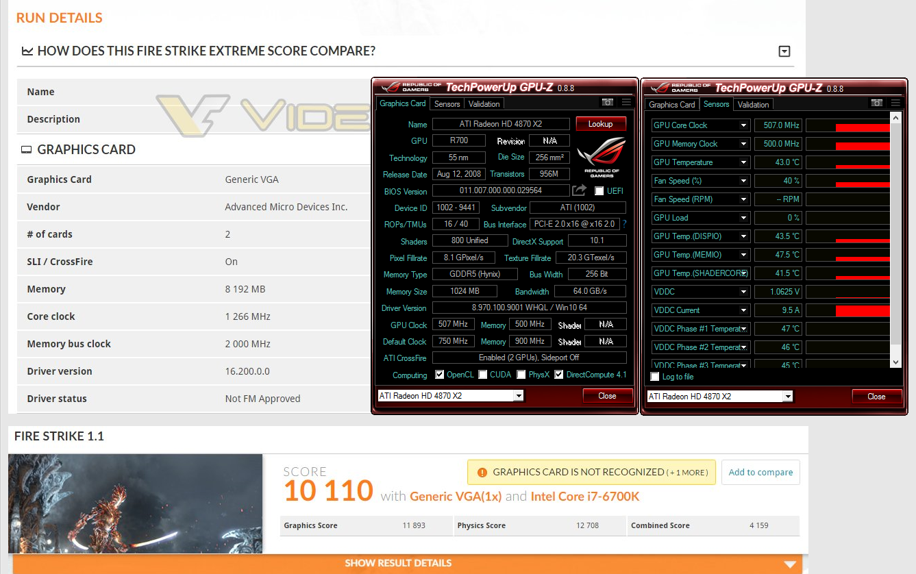Viewport: 916px width, 574px height.
Task: Uncheck the DirectCompute 4.1 checkbox
Action: (x=559, y=375)
